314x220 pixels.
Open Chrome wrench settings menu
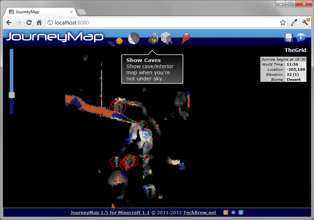305,23
